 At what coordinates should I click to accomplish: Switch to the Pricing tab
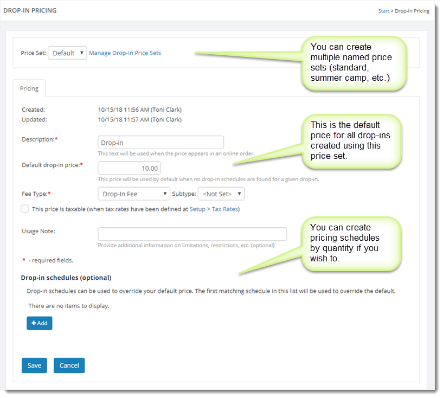click(29, 88)
